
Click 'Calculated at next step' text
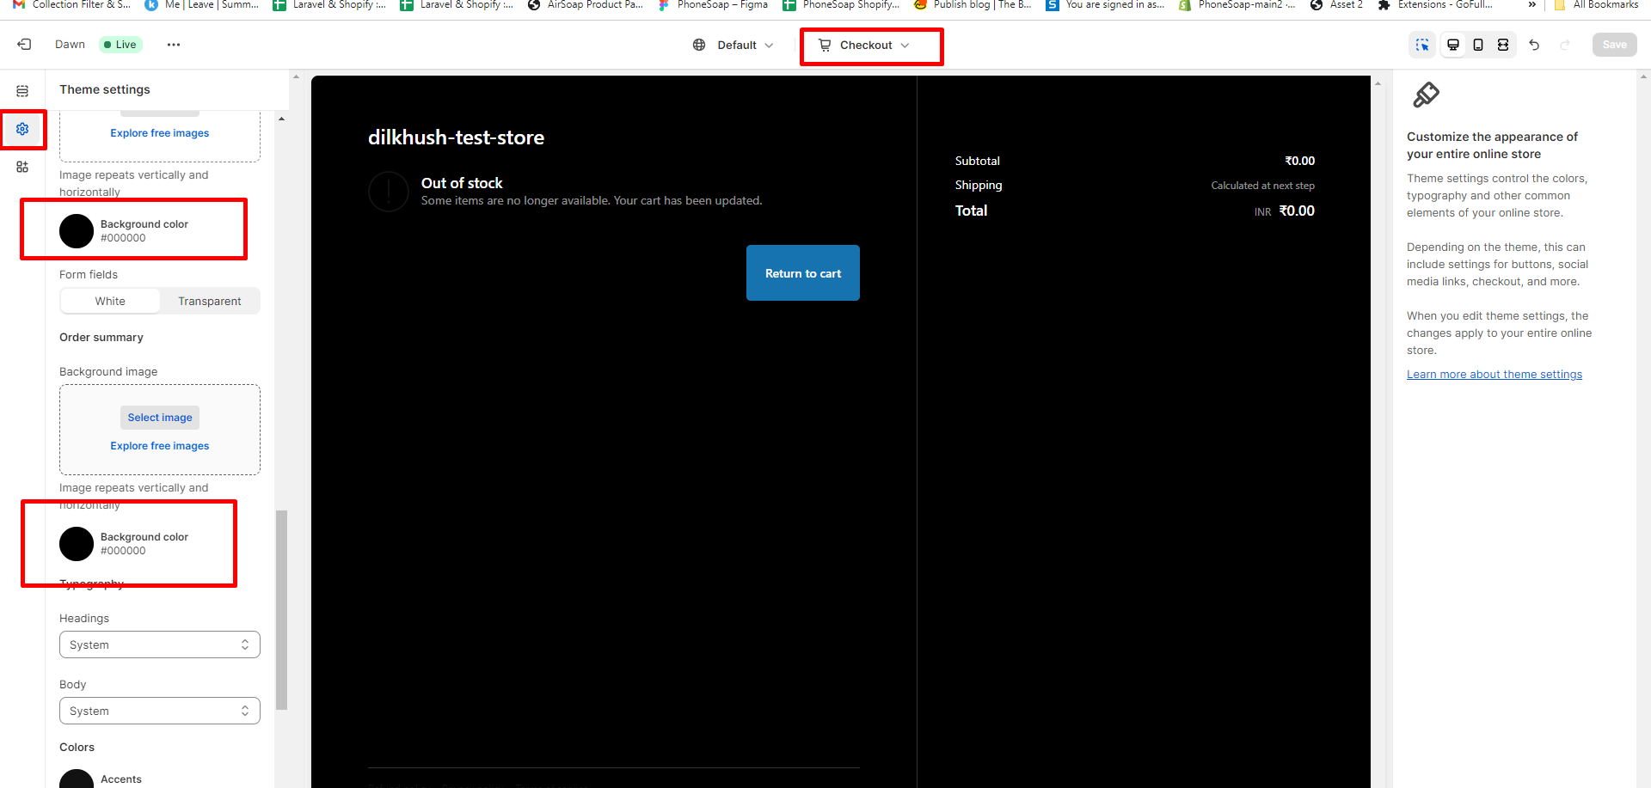1263,186
